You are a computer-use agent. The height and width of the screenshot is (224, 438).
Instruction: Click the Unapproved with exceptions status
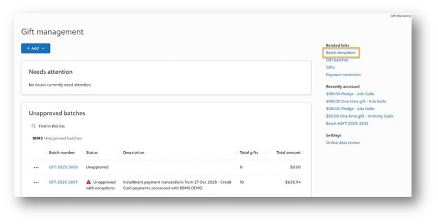tap(101, 185)
